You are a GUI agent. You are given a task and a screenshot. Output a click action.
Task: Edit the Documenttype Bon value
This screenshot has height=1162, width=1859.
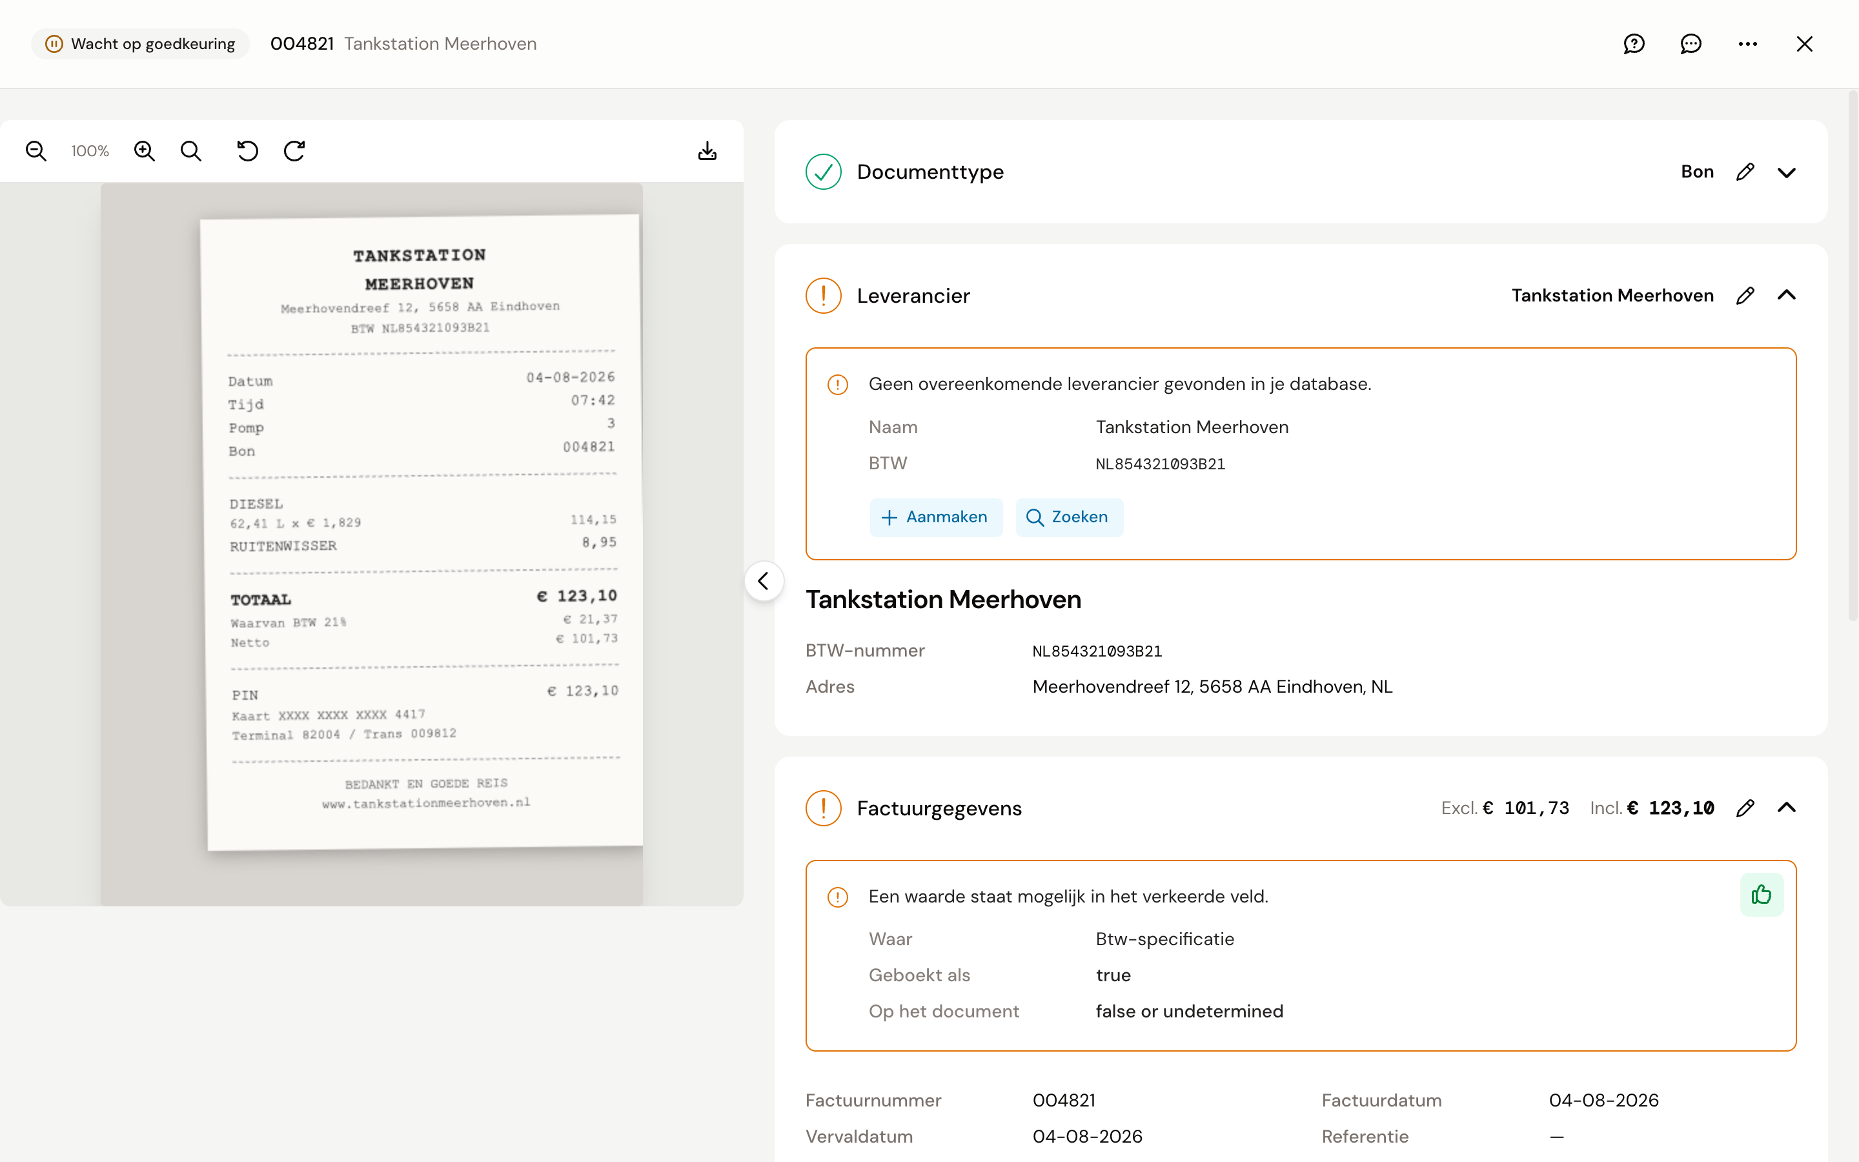[x=1745, y=171]
